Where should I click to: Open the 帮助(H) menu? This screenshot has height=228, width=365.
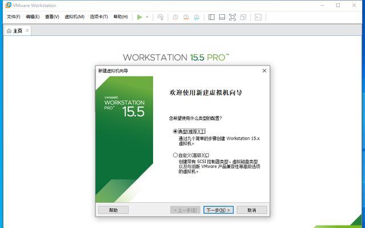click(x=121, y=17)
